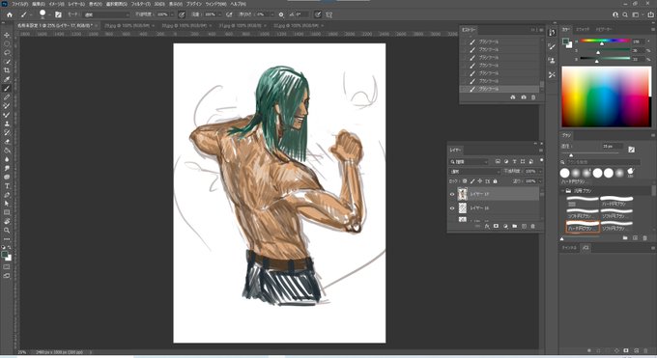Viewport: 657px width, 358px height.
Task: Open layer filter kind dropdown
Action: tap(469, 161)
